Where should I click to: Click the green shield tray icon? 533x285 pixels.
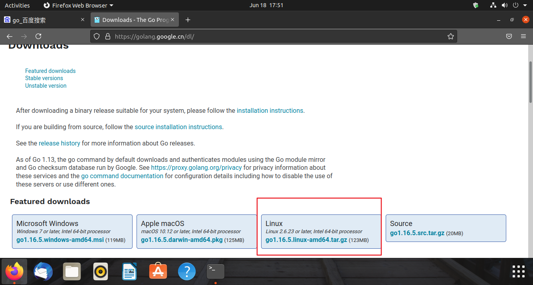point(476,5)
